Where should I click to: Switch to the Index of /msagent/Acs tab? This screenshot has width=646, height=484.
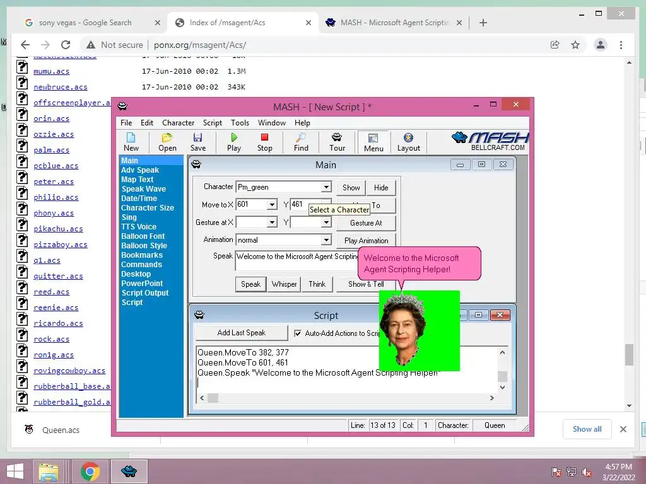[x=243, y=23]
